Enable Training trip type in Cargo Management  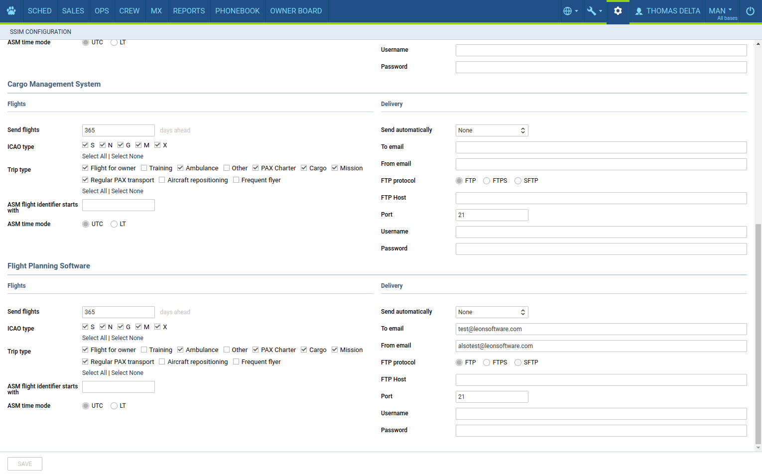[x=144, y=168]
